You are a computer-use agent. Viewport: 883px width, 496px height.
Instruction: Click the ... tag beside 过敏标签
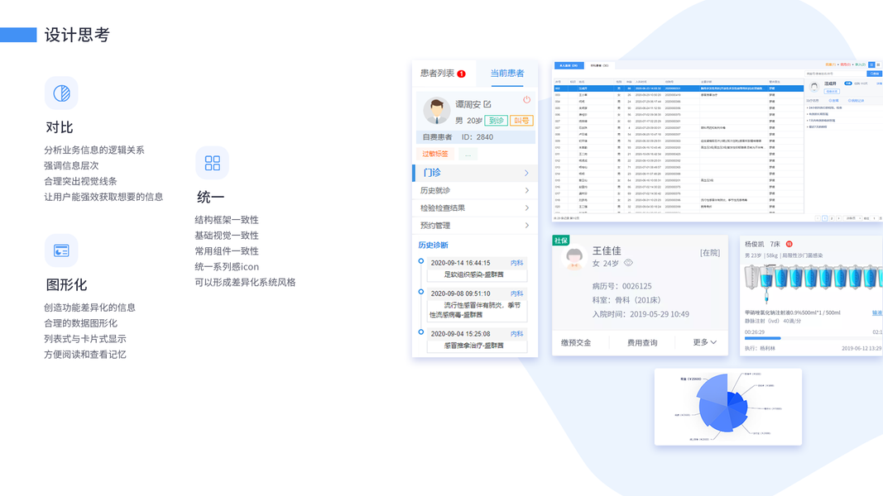[x=468, y=154]
